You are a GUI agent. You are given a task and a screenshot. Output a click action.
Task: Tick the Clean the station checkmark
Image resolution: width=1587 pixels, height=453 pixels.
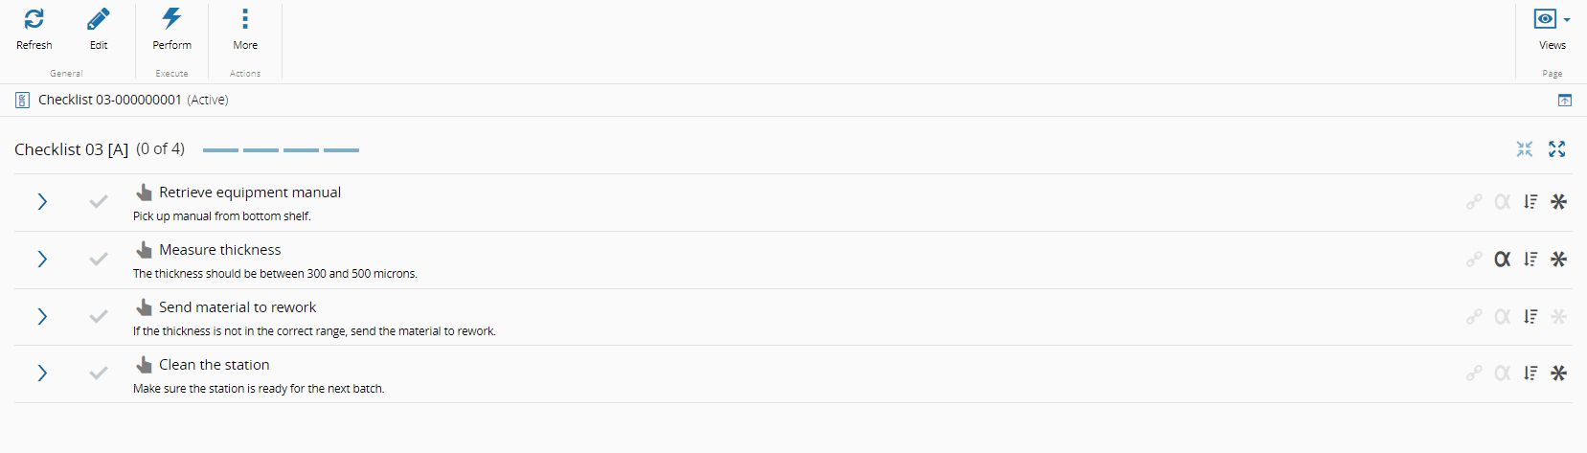click(x=99, y=374)
